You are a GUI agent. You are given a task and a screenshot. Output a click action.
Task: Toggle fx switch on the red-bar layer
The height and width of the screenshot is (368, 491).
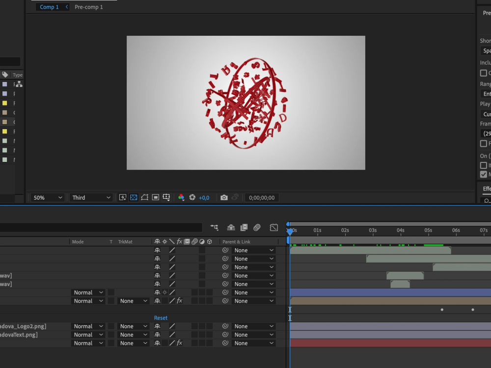point(179,343)
